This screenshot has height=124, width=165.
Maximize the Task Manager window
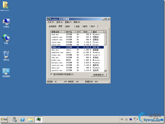106,19
